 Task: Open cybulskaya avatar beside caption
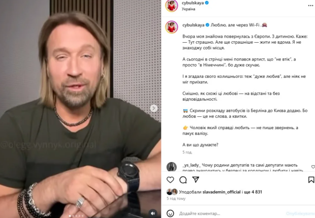(171, 27)
